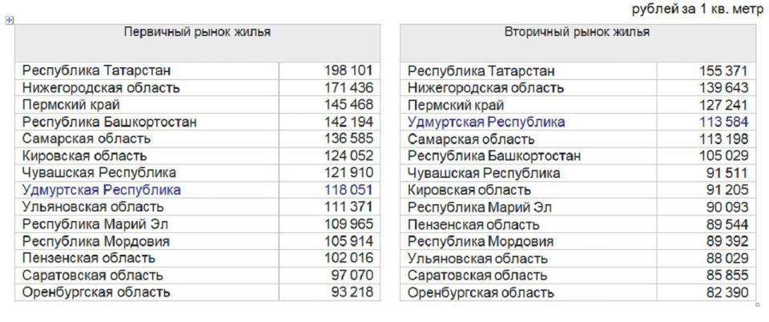The image size is (769, 322).
Task: Click 'Удмуртская Республика' in the primary market table
Action: coord(102,190)
